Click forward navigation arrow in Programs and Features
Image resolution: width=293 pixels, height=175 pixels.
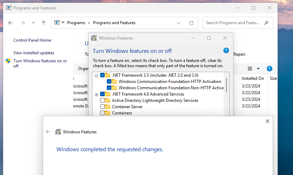coord(23,23)
